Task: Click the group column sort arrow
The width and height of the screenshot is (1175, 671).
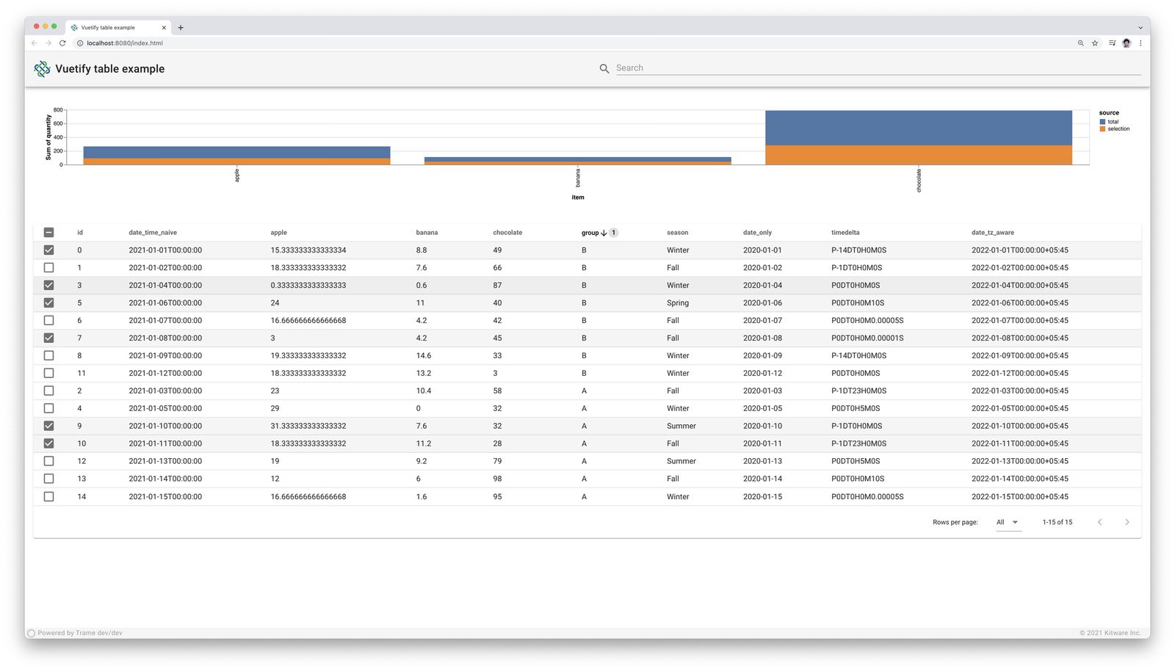Action: pyautogui.click(x=604, y=233)
